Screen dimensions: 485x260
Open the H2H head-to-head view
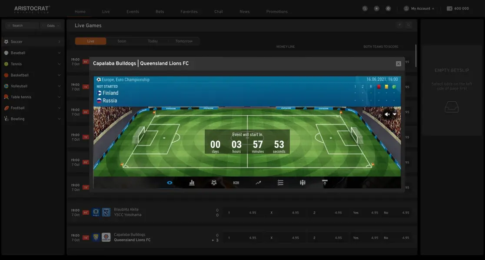coord(236,183)
